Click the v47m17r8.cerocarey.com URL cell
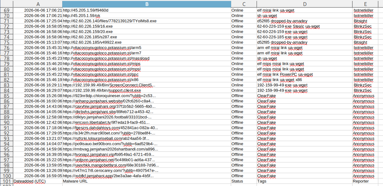The height and width of the screenshot is (186, 383). click(147, 171)
